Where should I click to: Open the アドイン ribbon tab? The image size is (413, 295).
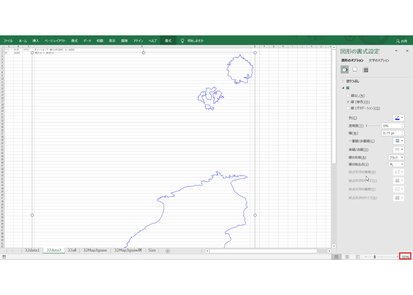point(138,41)
